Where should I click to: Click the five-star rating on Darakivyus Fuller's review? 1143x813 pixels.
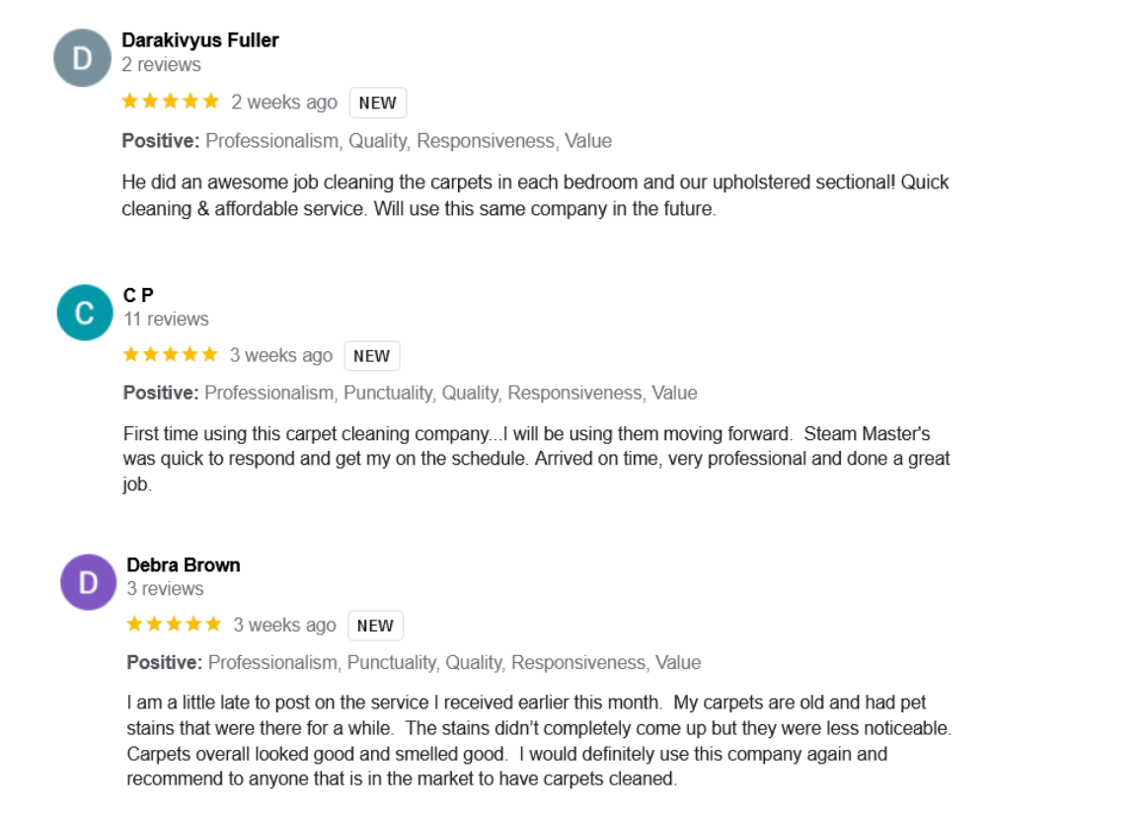point(171,102)
